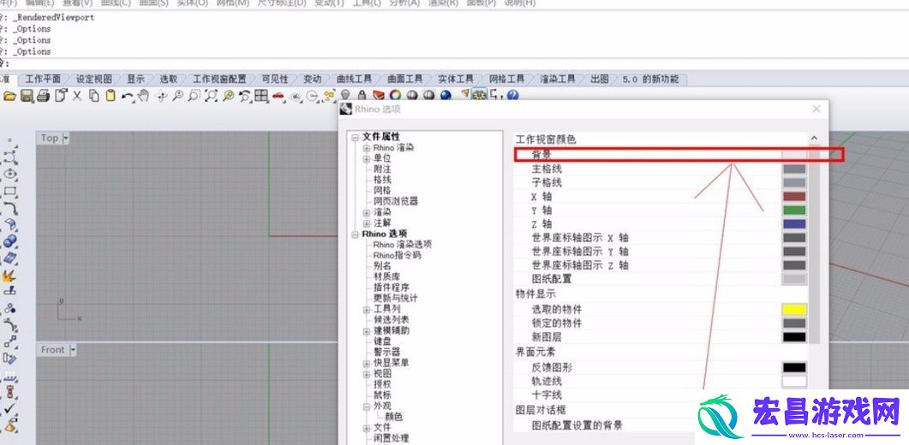The height and width of the screenshot is (445, 909).
Task: Open the 5.0 的新功能 tab
Action: [x=650, y=79]
